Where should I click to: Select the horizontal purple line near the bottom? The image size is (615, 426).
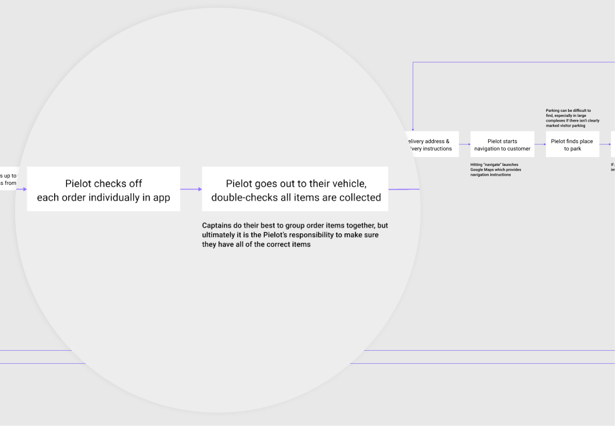490,352
